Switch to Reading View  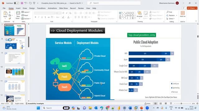tap(166, 104)
